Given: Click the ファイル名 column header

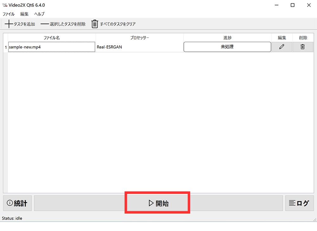Looking at the screenshot, I should (52, 37).
